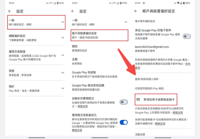Click 瞭解詳情 link after 國家/地區設定 text
The width and height of the screenshot is (200, 139).
tap(178, 112)
